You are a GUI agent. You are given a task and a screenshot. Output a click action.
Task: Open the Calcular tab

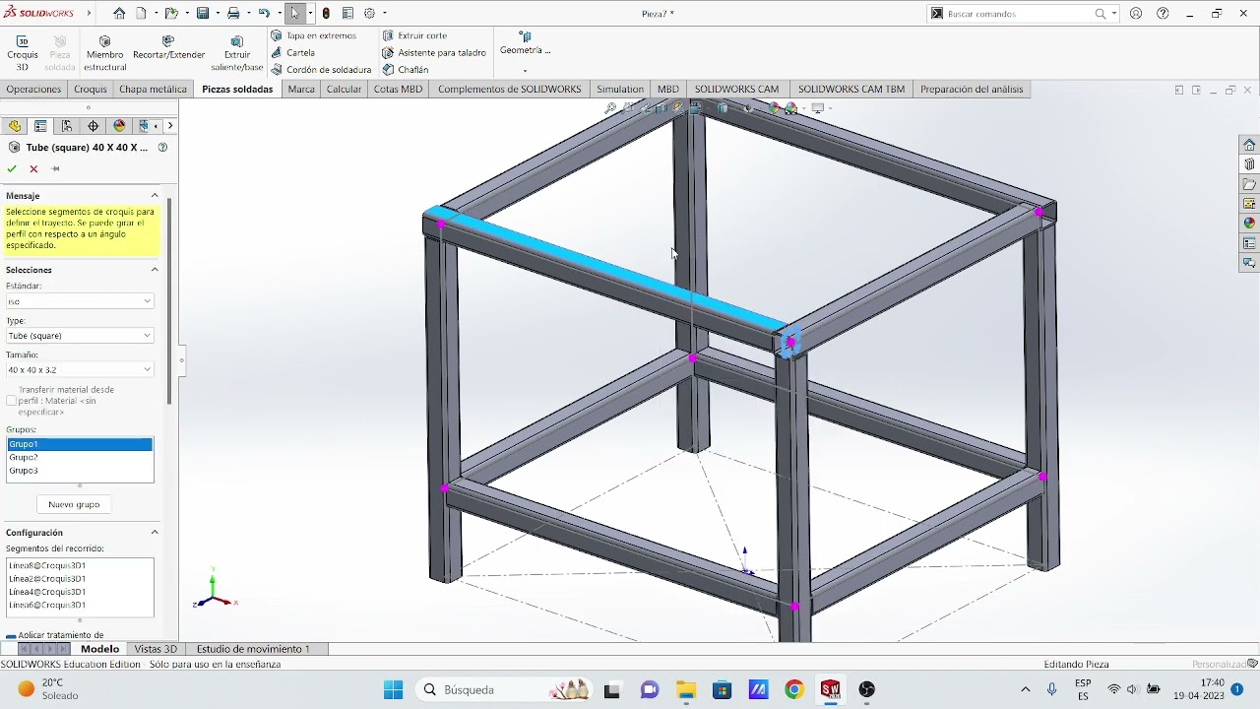coord(344,89)
